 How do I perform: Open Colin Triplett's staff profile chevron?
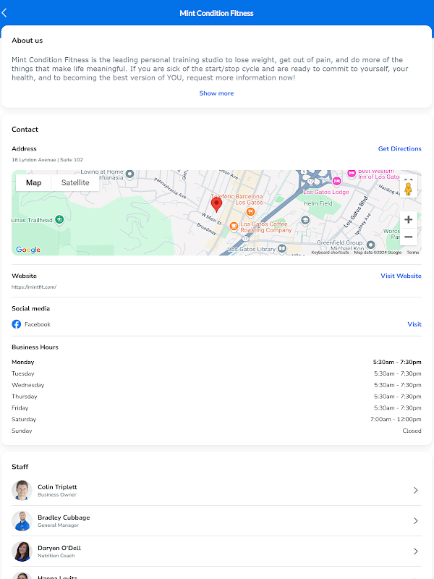point(415,491)
